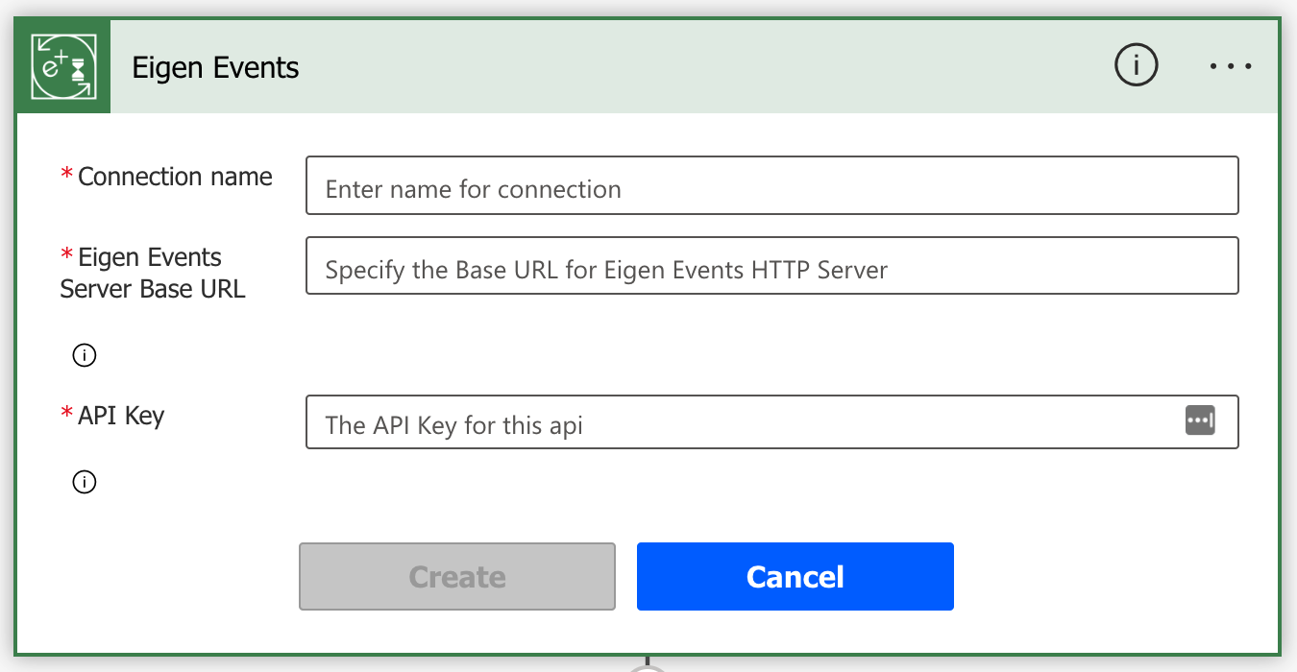Focus the Connection name input field
Screen dimensions: 1297x672
point(772,185)
